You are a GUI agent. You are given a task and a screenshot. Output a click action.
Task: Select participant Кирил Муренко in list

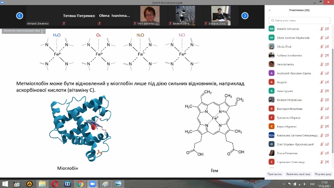tap(292, 126)
